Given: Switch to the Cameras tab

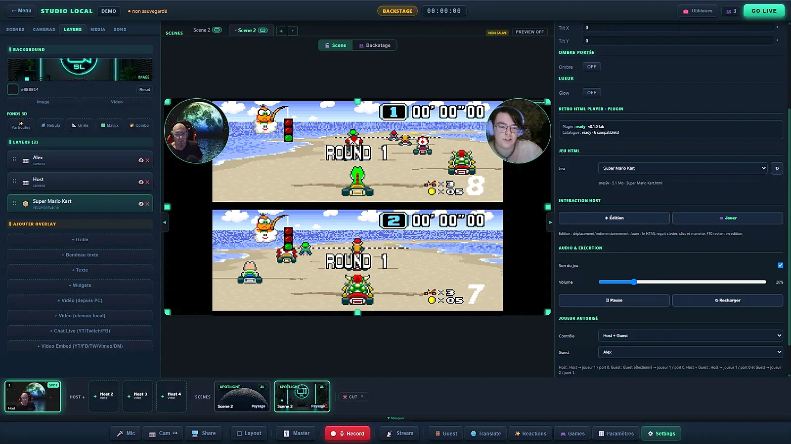Looking at the screenshot, I should tap(44, 30).
